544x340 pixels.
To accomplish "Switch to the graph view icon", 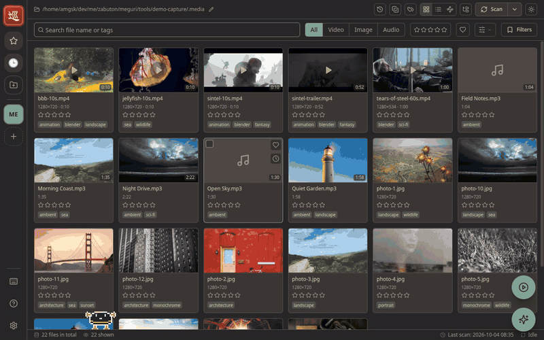I will [450, 10].
